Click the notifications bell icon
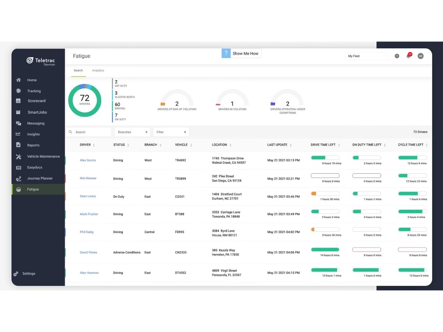Viewport: 443px width, 332px height. click(408, 56)
